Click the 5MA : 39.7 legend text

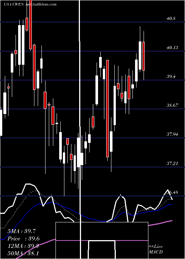[21, 231]
